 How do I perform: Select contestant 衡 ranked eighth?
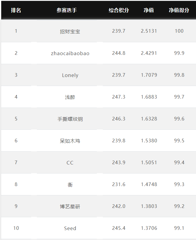tap(70, 185)
